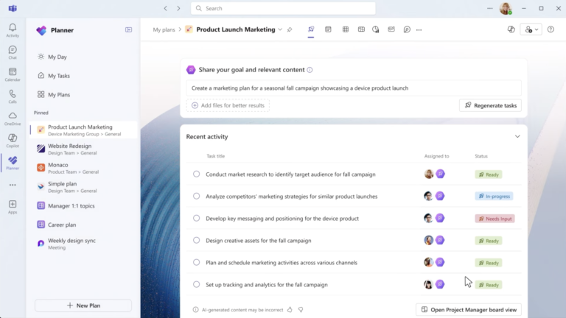Open the conversation view tab
The height and width of the screenshot is (318, 566).
pos(407,29)
